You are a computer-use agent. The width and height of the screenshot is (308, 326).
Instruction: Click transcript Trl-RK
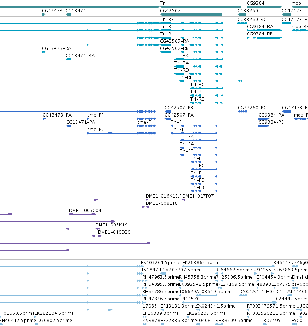182,55
